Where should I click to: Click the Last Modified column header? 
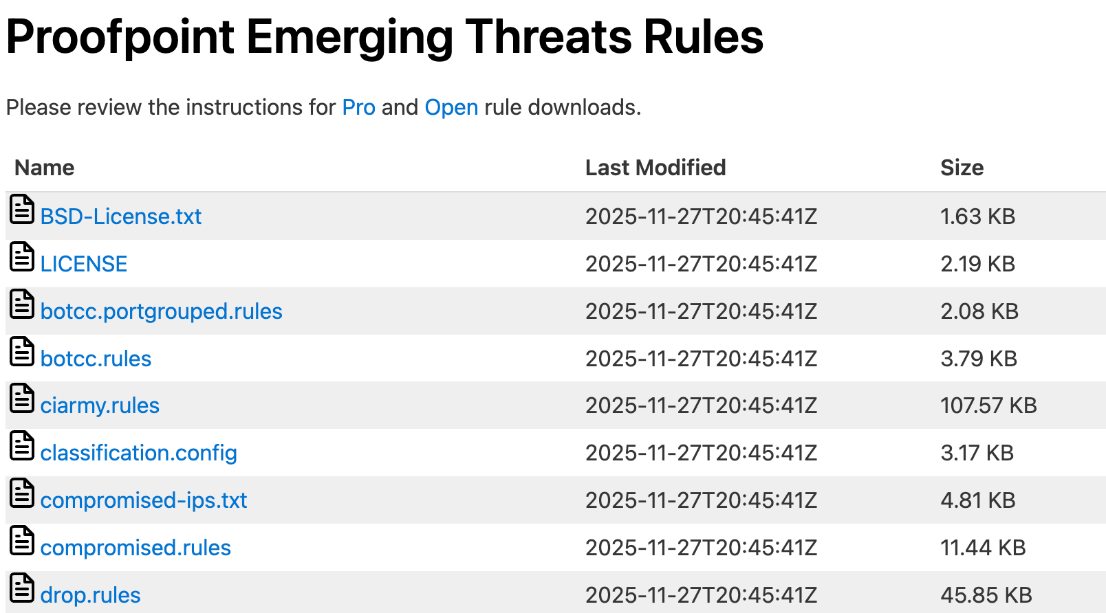click(655, 168)
